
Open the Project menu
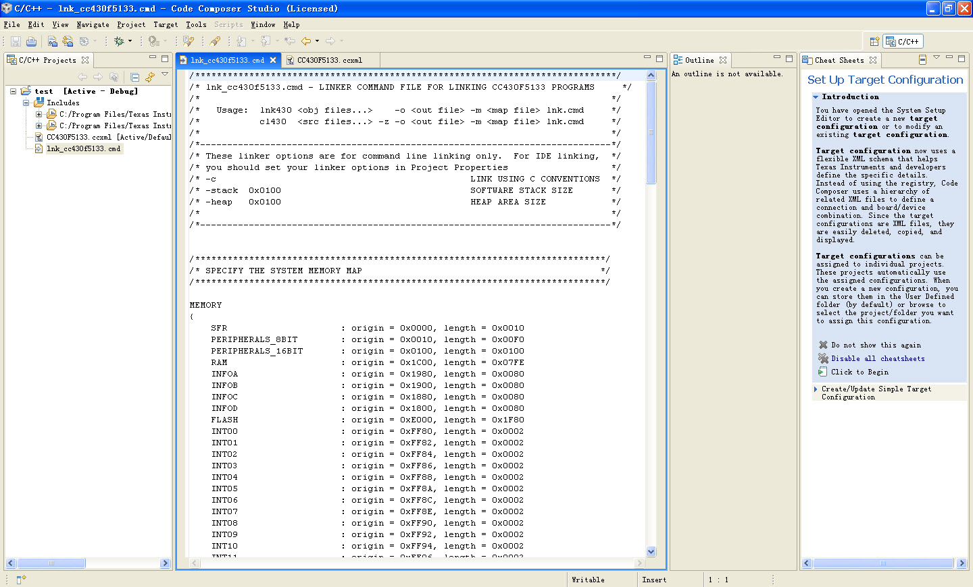[x=131, y=24]
